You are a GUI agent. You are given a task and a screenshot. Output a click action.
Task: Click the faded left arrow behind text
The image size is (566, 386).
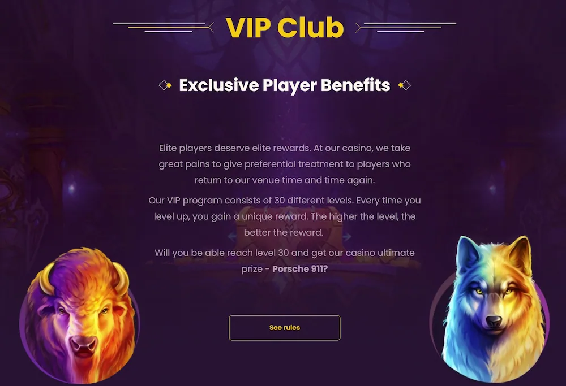(x=232, y=237)
